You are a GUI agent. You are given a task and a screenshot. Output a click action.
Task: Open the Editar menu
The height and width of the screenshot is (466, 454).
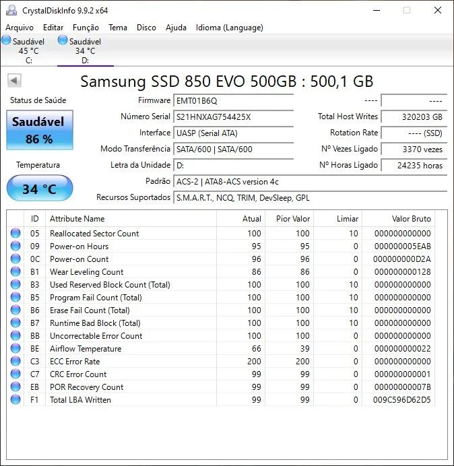click(x=53, y=28)
